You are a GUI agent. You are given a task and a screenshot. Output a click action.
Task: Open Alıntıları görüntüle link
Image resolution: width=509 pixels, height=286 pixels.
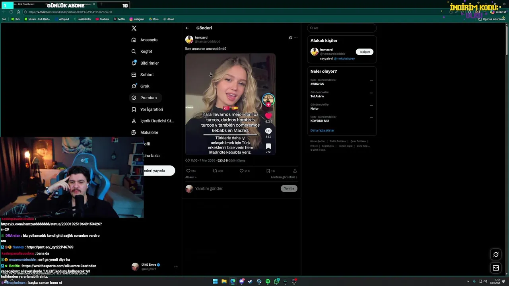pyautogui.click(x=284, y=177)
